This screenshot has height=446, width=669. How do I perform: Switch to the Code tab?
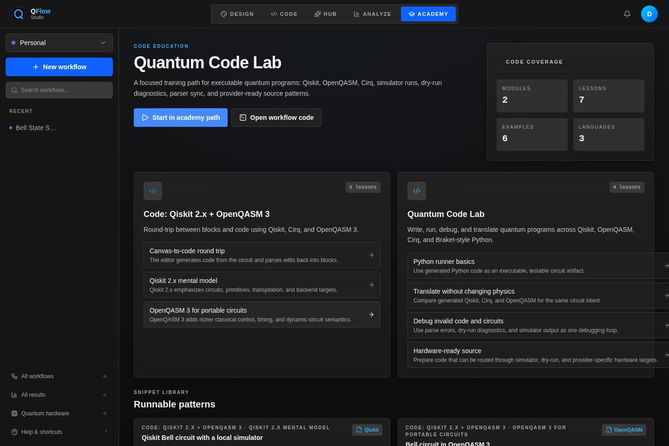tap(284, 14)
